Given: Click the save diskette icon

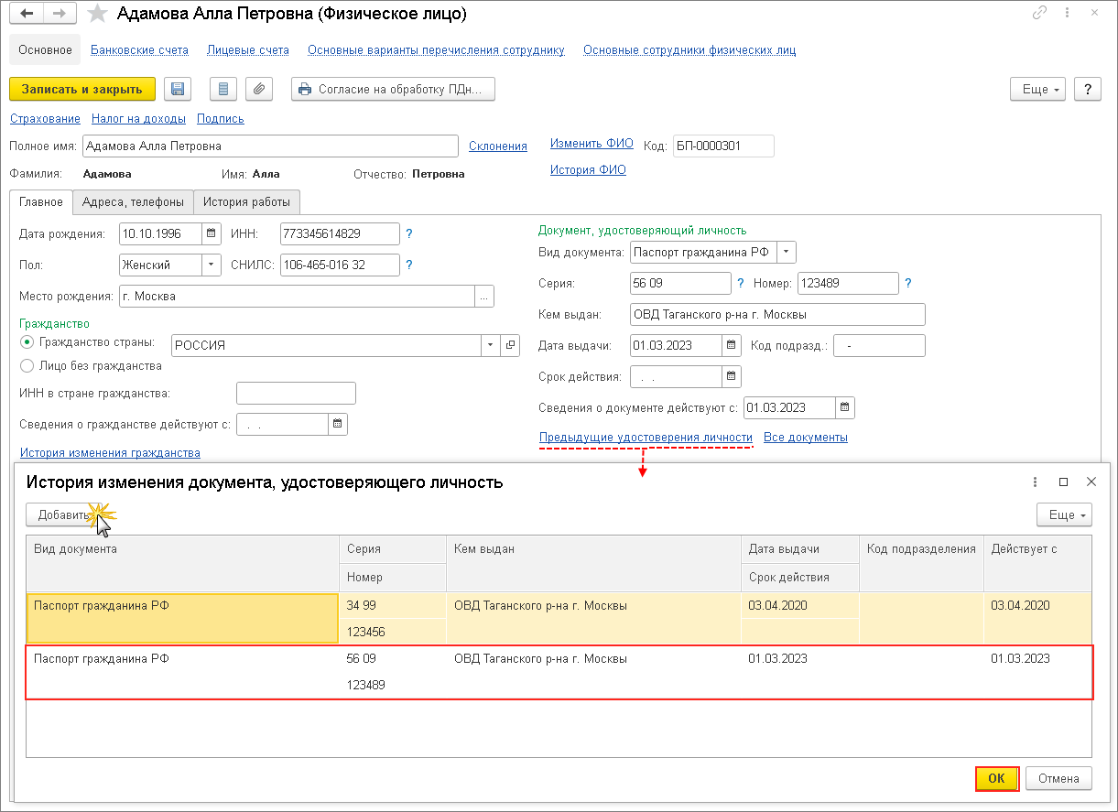Looking at the screenshot, I should point(178,89).
